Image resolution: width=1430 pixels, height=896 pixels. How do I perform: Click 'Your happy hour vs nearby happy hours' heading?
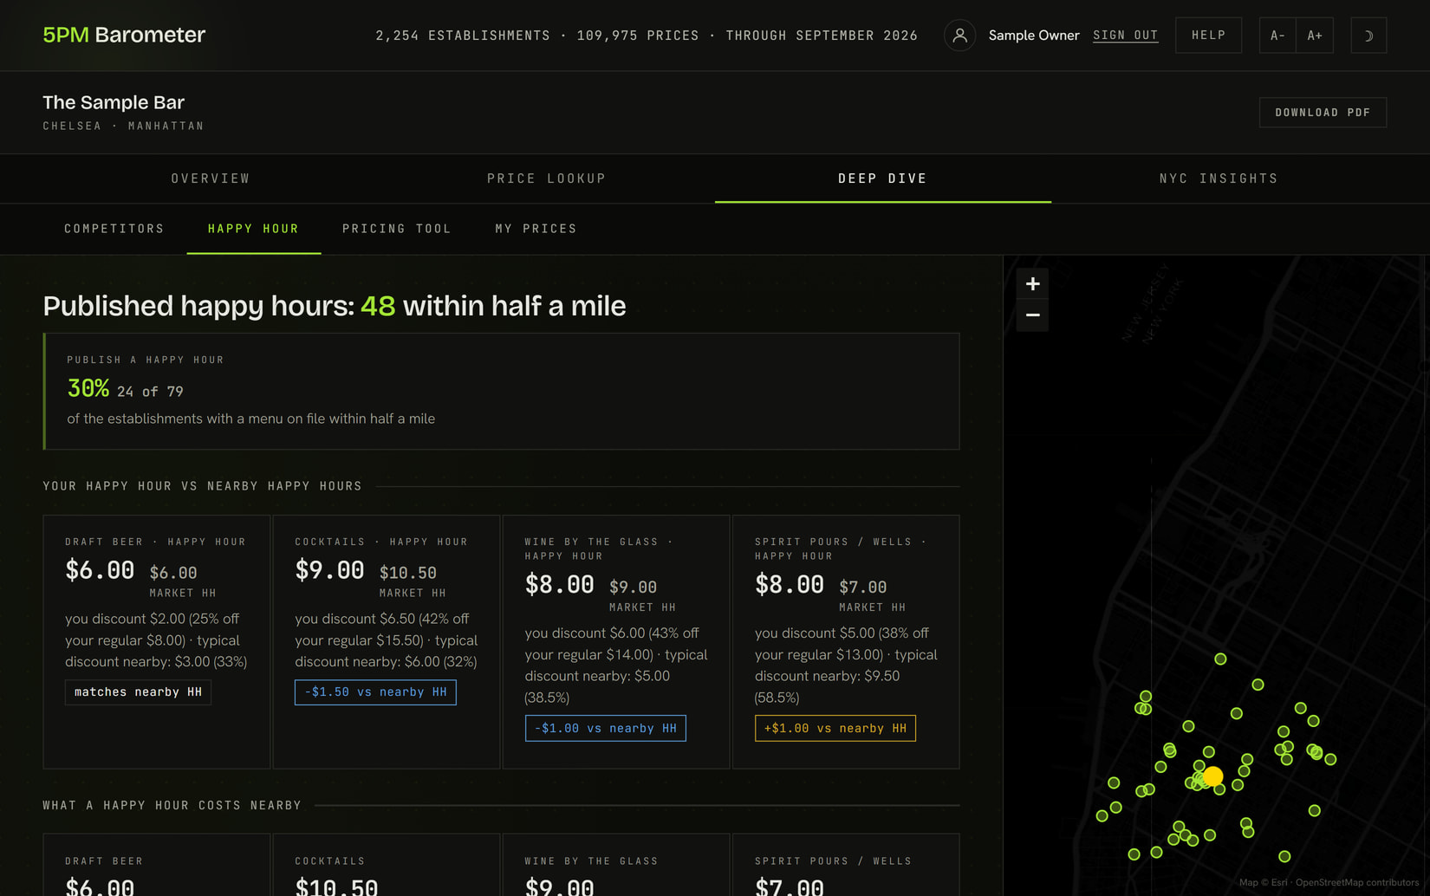click(x=202, y=486)
